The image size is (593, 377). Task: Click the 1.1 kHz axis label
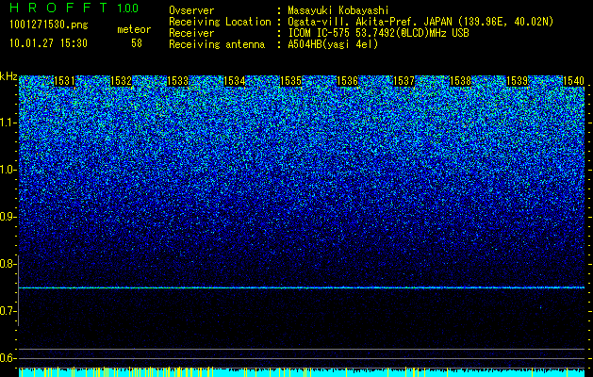coord(8,123)
